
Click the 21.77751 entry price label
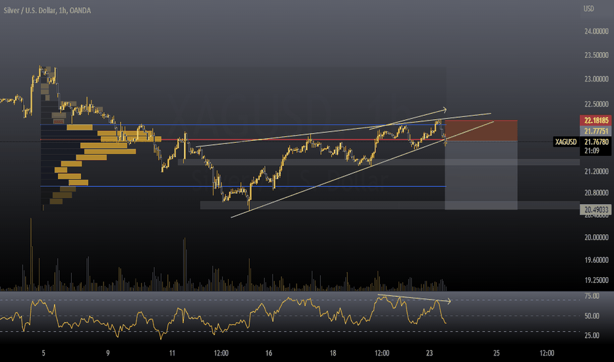click(x=596, y=131)
